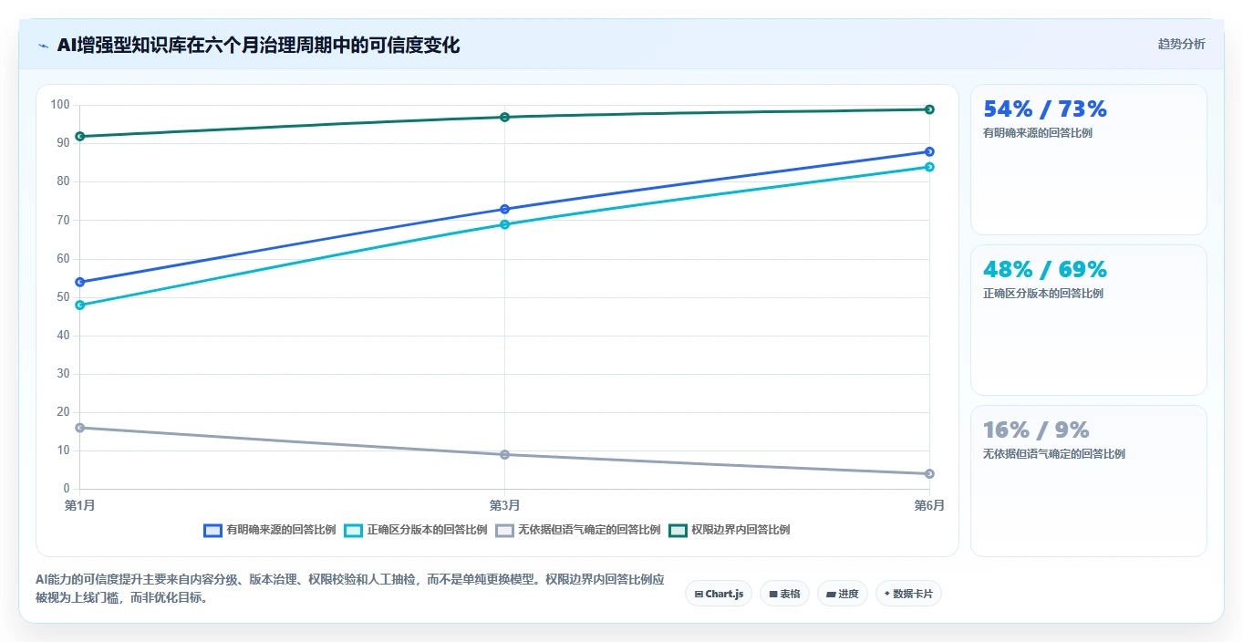Click the dark blue 第6月 point at 88
Viewport: 1243px width, 642px height.
coord(929,151)
